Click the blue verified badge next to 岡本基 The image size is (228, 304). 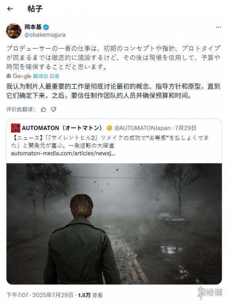tap(46, 27)
